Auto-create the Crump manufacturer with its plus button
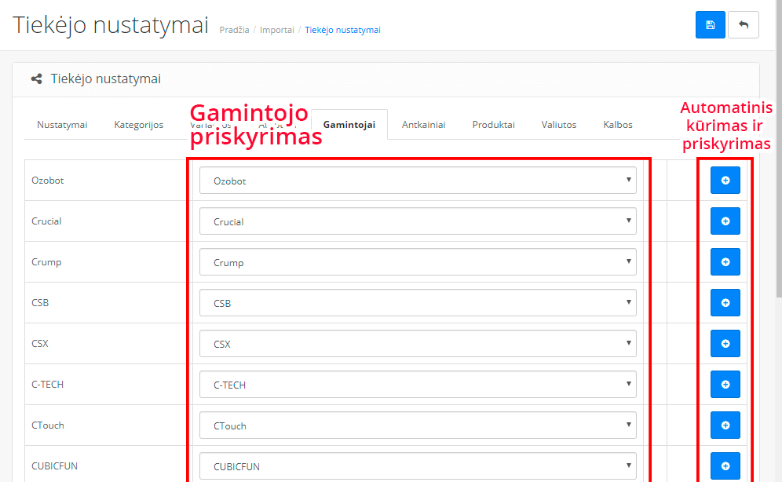Image resolution: width=782 pixels, height=482 pixels. 725,262
